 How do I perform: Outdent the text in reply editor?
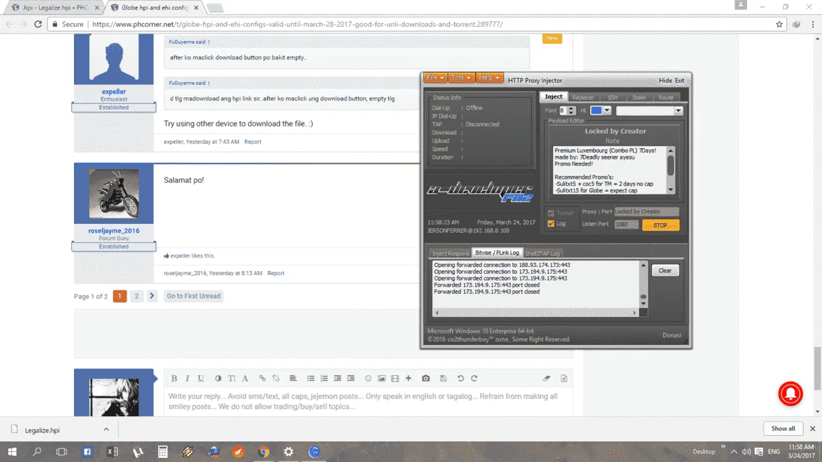338,378
